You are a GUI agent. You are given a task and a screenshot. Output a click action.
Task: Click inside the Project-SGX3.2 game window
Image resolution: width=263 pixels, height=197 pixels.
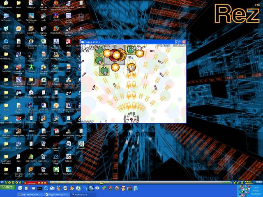point(134,84)
